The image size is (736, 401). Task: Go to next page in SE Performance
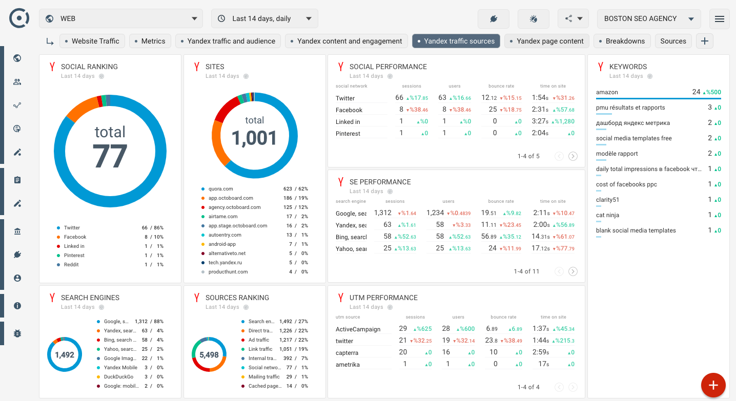tap(573, 271)
